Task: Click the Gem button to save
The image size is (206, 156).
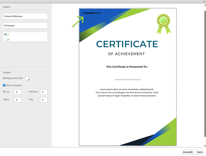Action: pos(200,152)
